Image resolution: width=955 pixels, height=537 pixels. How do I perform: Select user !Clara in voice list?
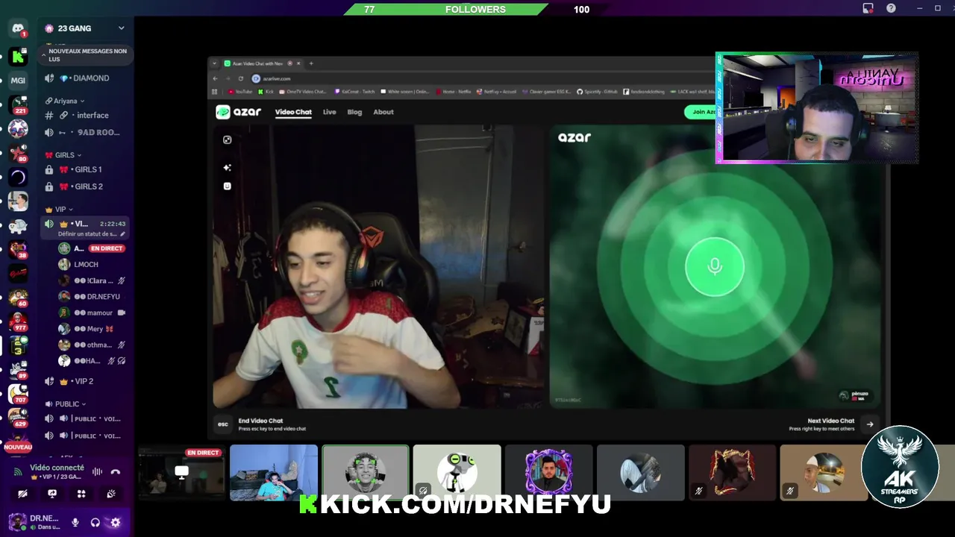[x=91, y=280]
